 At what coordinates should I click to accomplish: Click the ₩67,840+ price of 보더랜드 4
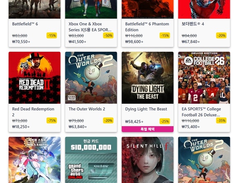tap(191, 42)
